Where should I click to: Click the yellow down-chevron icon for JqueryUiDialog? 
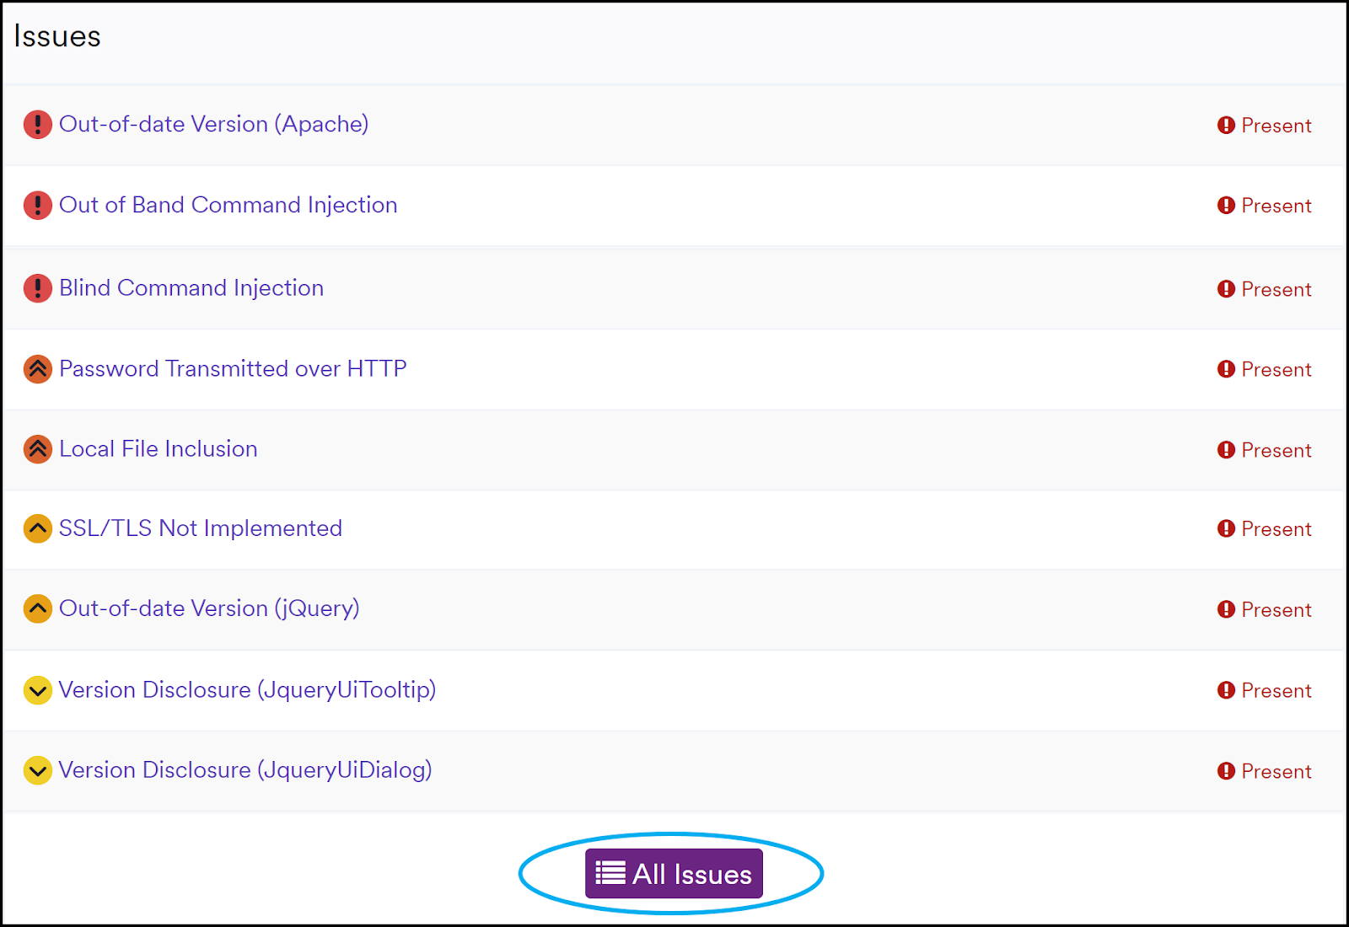pos(37,770)
